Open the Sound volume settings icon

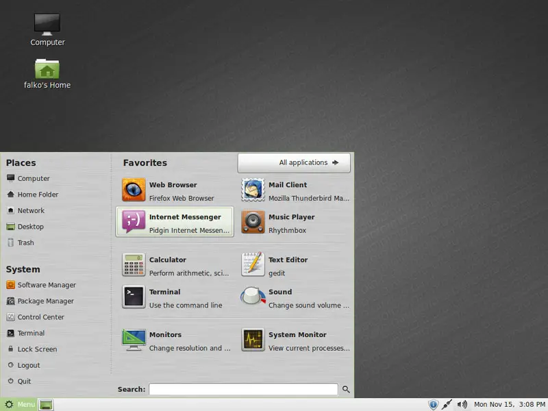click(253, 297)
